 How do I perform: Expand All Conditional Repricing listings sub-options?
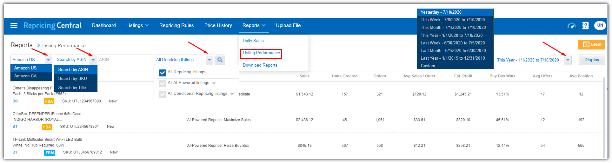232,94
